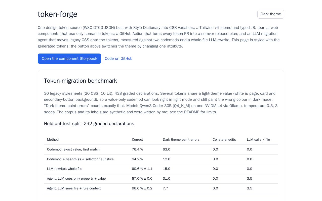The height and width of the screenshot is (201, 322).
Task: Click the 96.0 % ± 0.2 value
Action: point(142,188)
